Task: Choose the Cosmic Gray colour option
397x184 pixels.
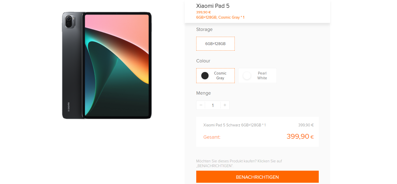Action: 220,76
